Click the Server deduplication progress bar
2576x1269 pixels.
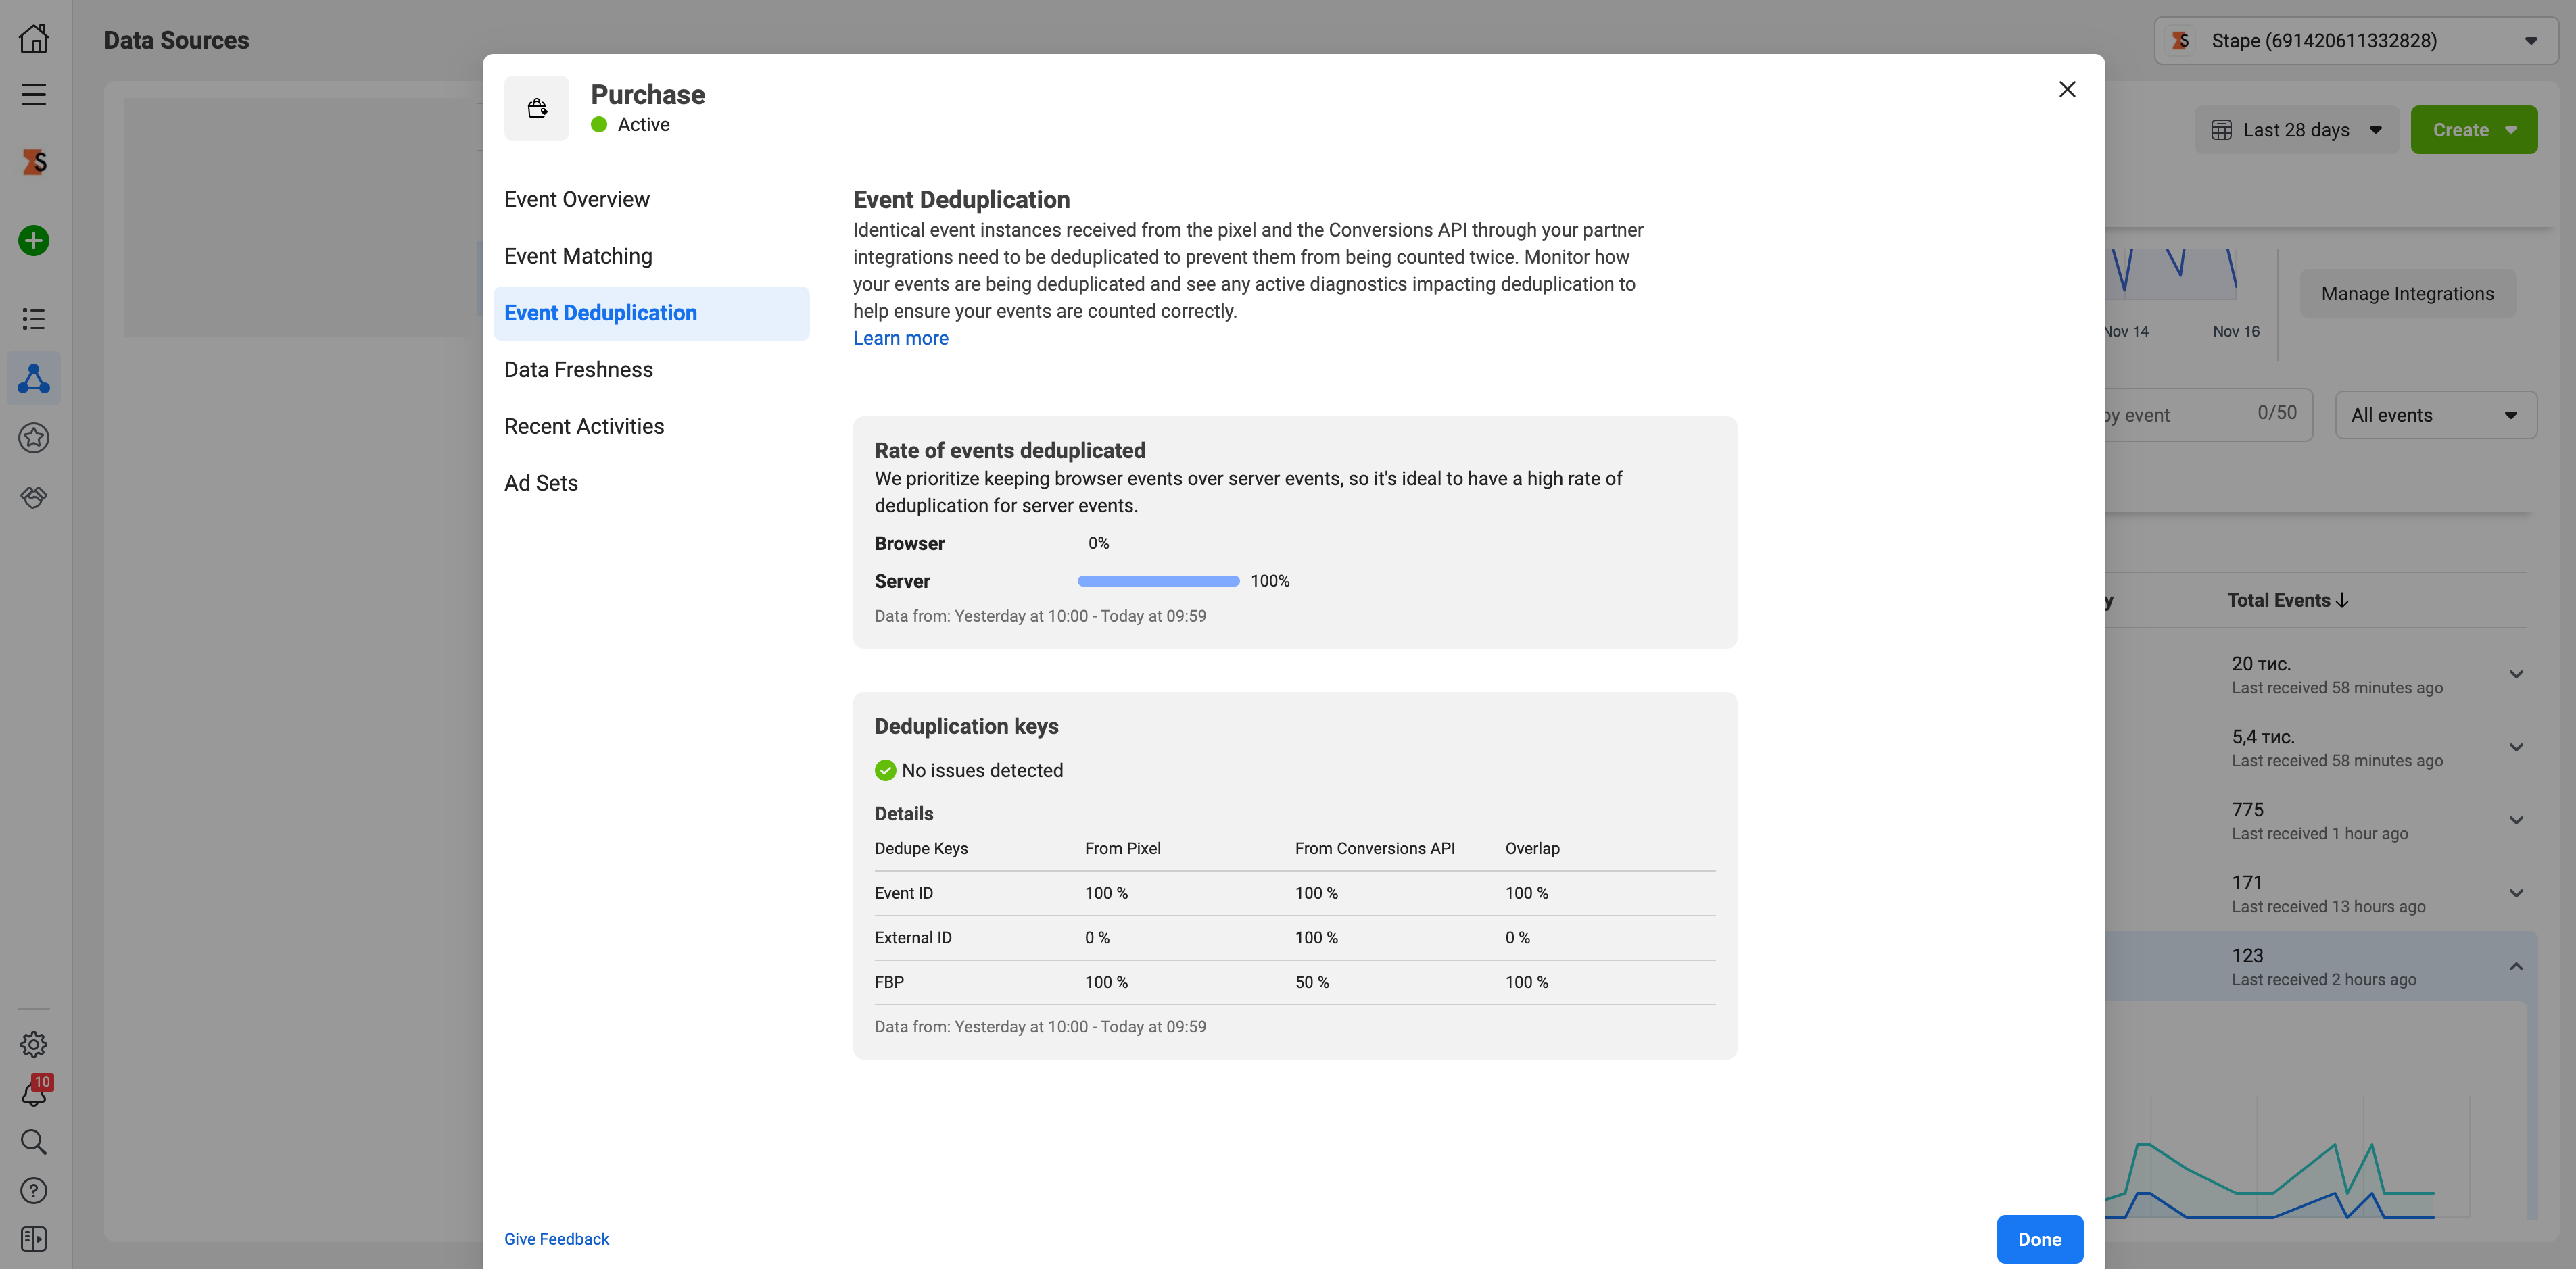point(1158,582)
